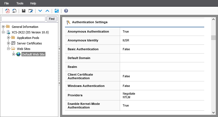Open the Help menu

click(33, 3)
